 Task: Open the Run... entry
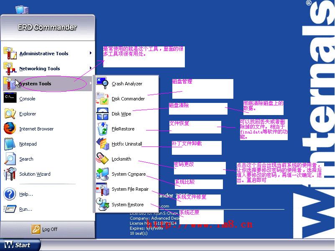click(x=48, y=209)
